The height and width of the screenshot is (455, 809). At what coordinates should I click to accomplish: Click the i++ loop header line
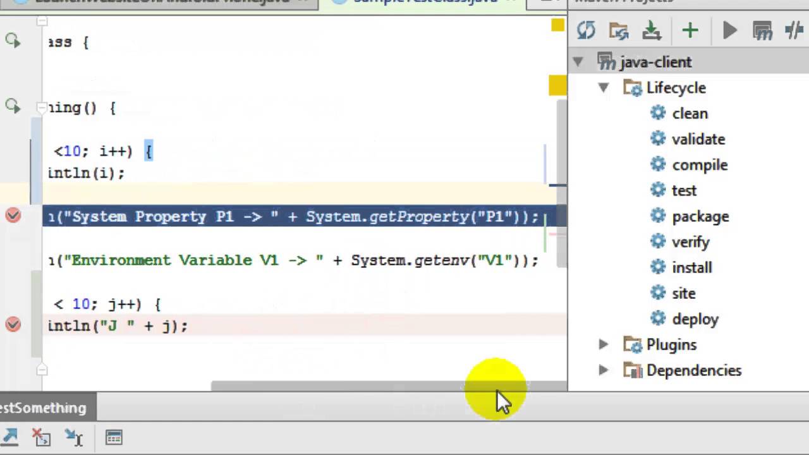pyautogui.click(x=103, y=151)
